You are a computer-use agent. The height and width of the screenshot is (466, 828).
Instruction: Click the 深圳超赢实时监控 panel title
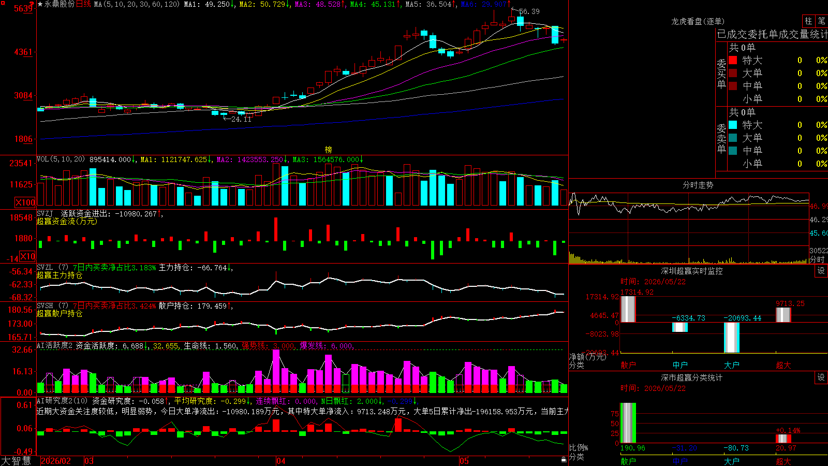coord(692,271)
